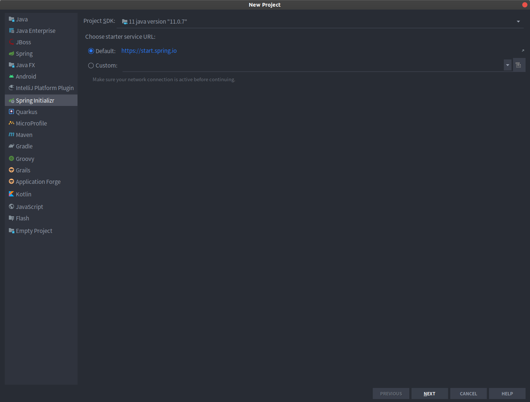Click the Gradle elephant icon
530x402 pixels.
tap(11, 146)
